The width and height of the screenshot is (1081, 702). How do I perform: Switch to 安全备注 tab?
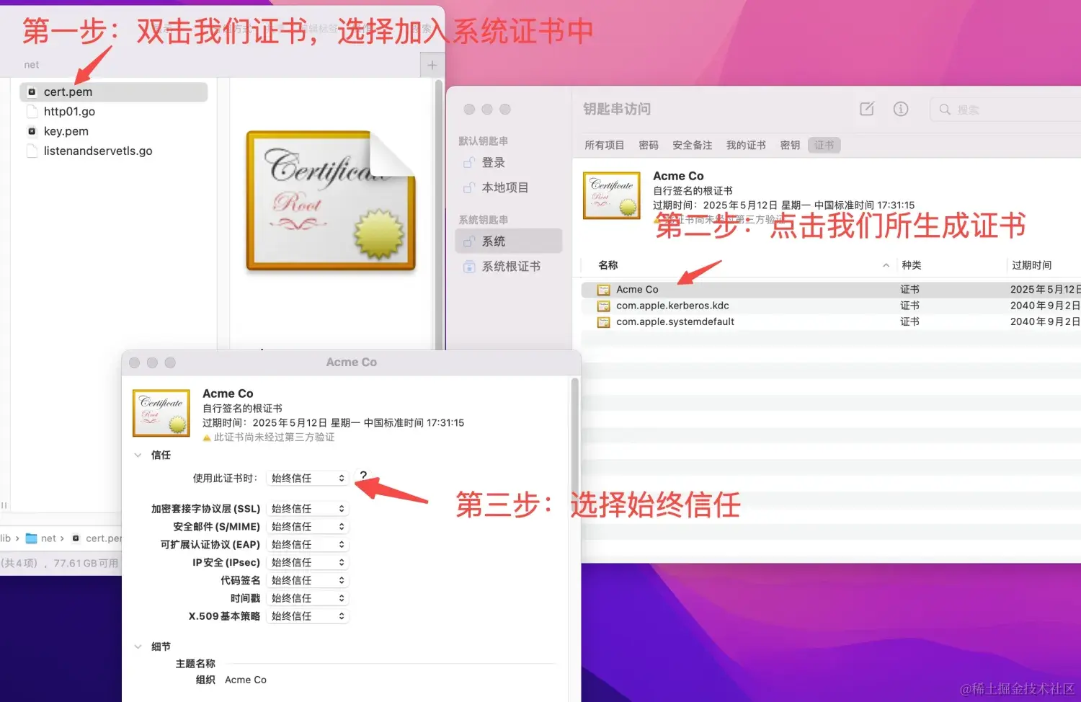692,145
